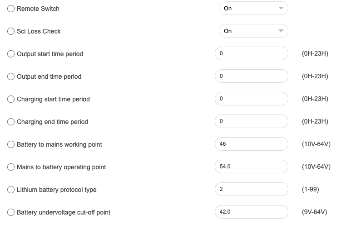
Task: Focus the Output end time period input
Action: click(x=252, y=76)
